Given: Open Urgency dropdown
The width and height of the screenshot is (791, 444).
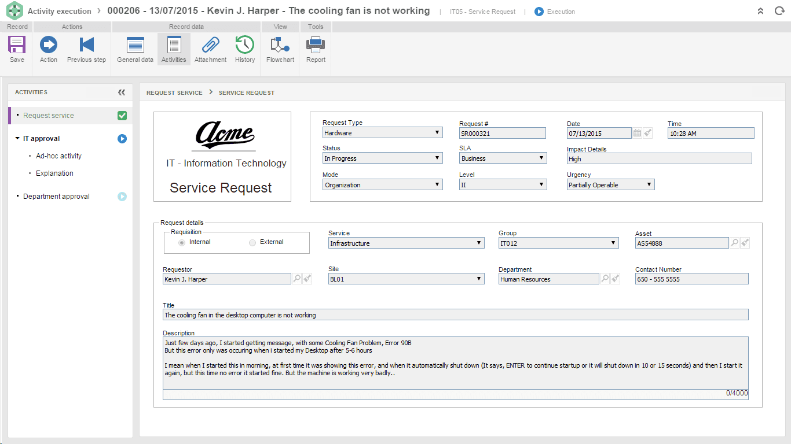Looking at the screenshot, I should [x=610, y=185].
